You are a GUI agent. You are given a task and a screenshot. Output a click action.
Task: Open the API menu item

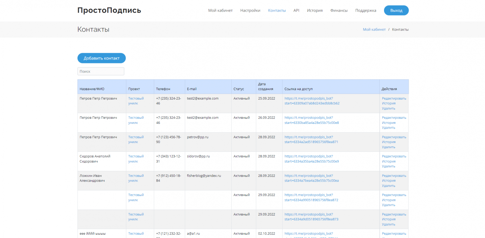pos(296,11)
